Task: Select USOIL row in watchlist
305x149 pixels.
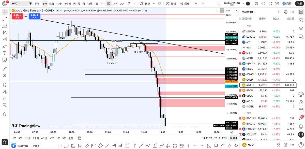Action: 268,96
